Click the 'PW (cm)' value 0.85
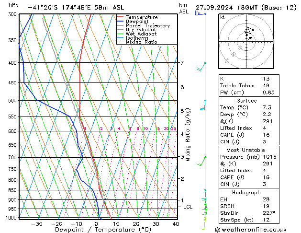 tap(268, 93)
